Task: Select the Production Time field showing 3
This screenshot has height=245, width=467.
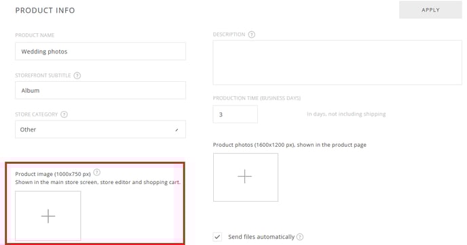Action: (236, 114)
